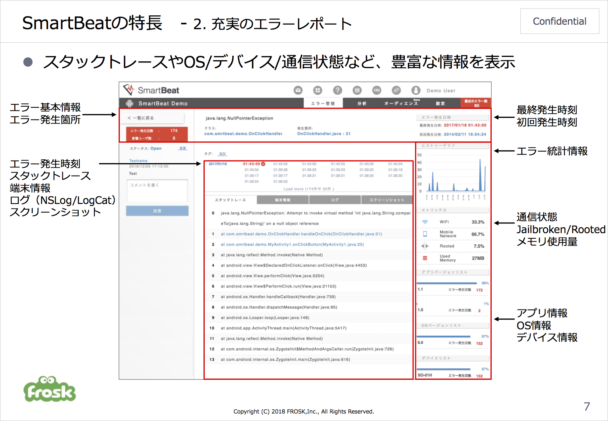Screen dimensions: 608x421
Task: Open the com.smrtbeat.demo.OnClickHandler class link
Action: tap(243, 134)
